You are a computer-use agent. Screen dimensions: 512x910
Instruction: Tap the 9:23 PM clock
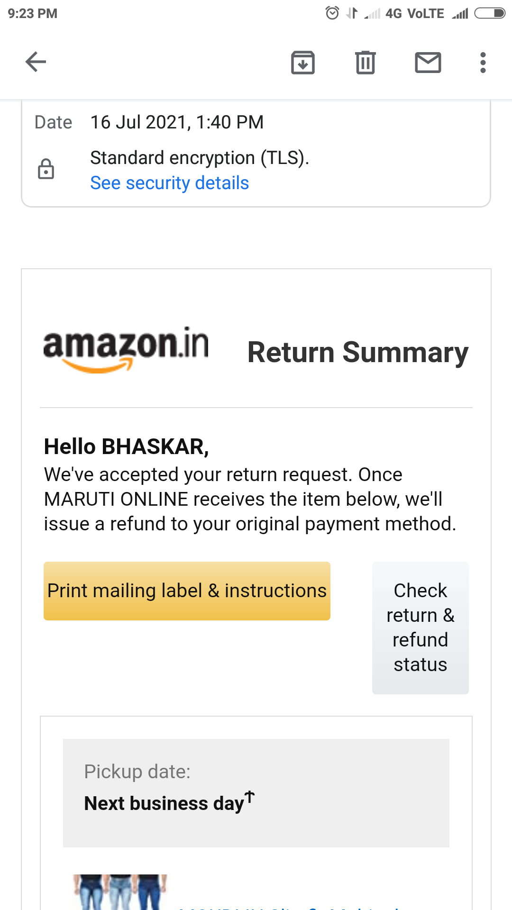click(32, 13)
